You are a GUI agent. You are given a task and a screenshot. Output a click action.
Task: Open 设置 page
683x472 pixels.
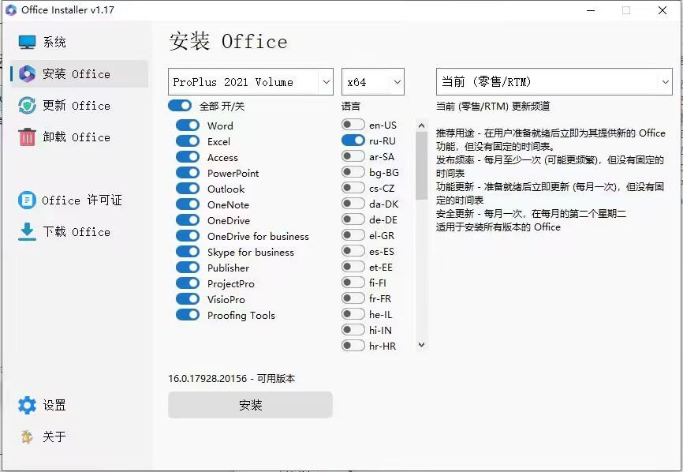point(54,406)
